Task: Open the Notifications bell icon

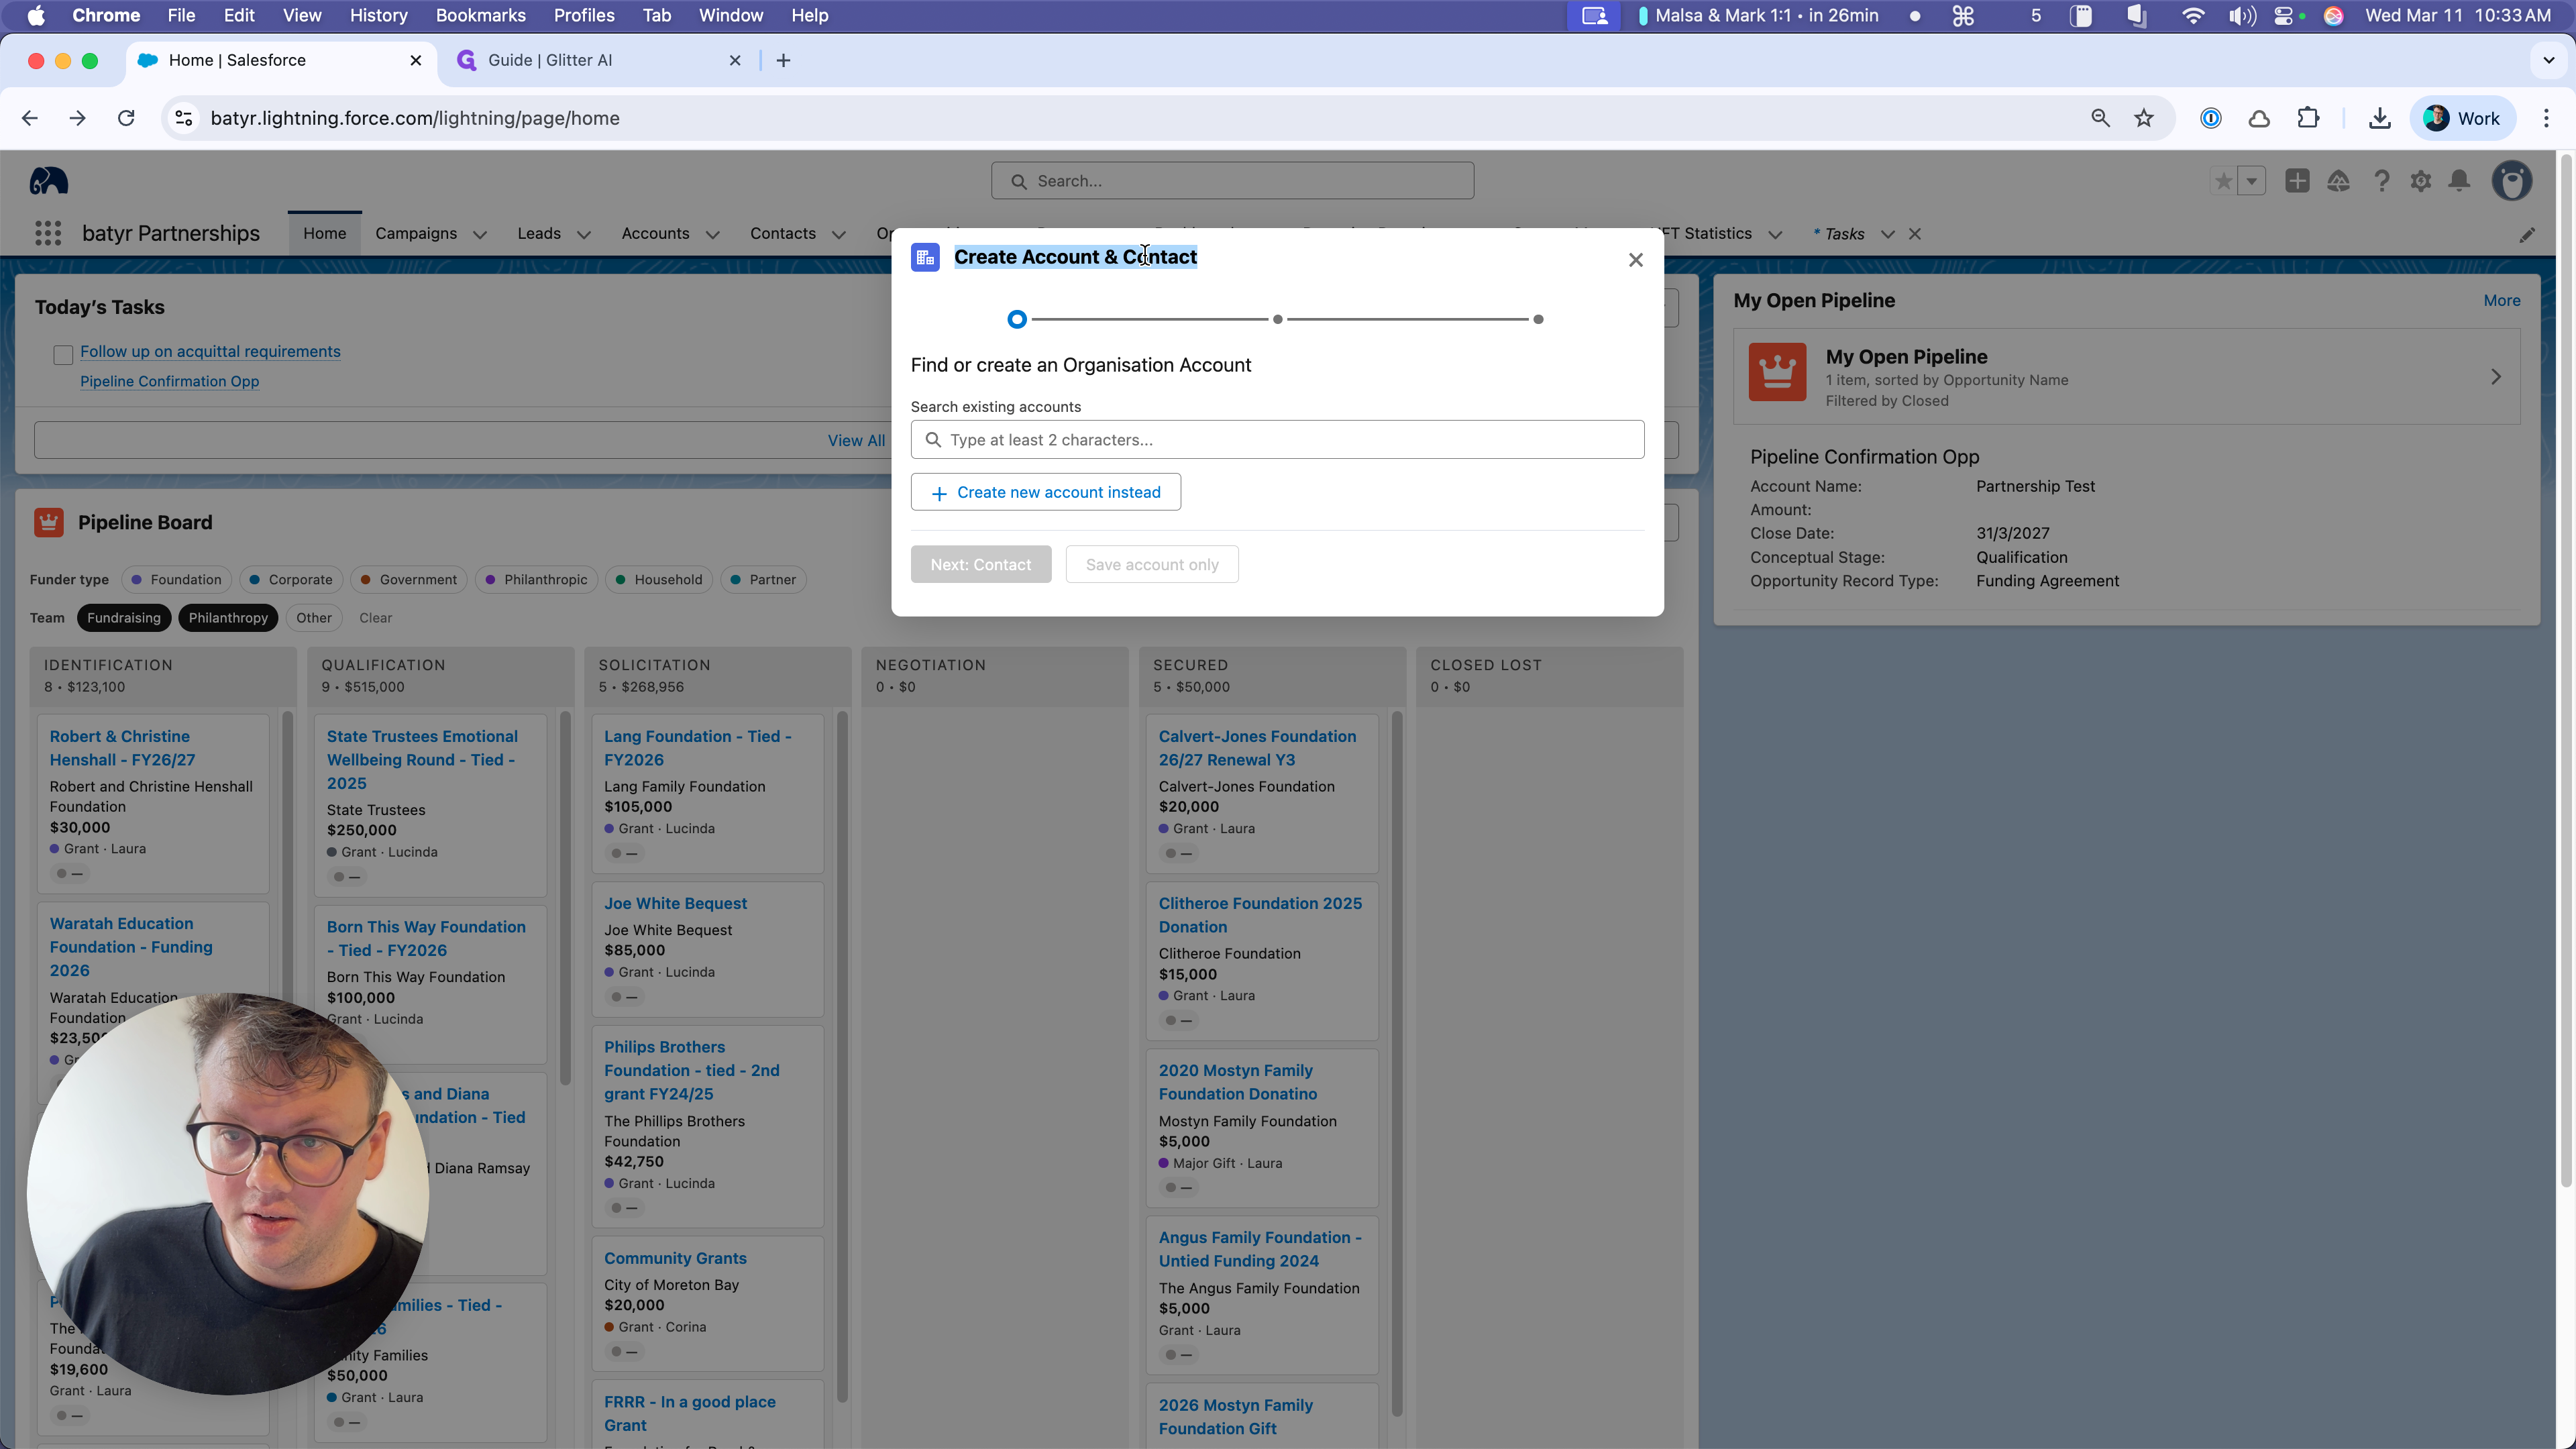Action: pyautogui.click(x=2459, y=181)
